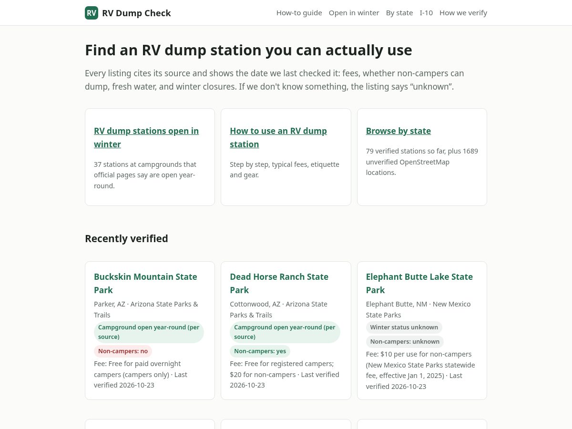
Task: Open the RV Dump Check home title
Action: tap(136, 13)
